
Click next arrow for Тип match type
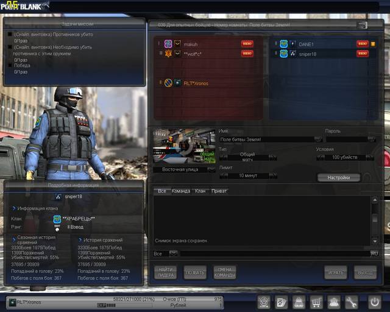[273, 157]
